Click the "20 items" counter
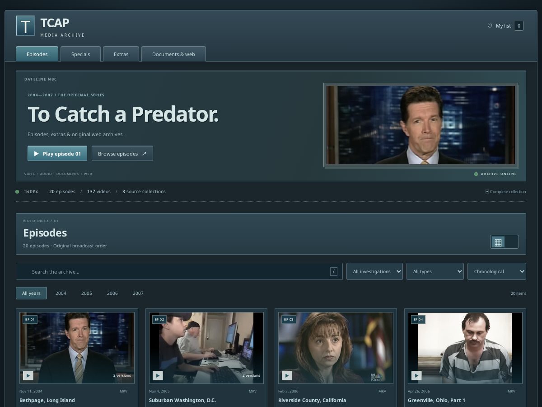This screenshot has height=407, width=542. click(519, 293)
